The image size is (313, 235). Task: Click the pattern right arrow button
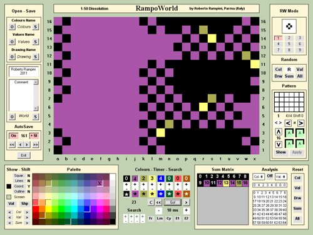[x=300, y=123]
